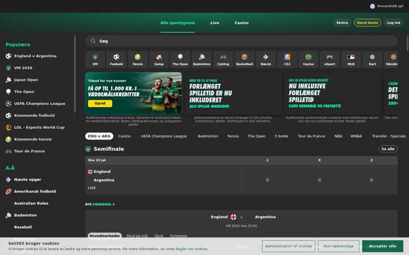Choose the Galop horse racing tile

pyautogui.click(x=159, y=59)
